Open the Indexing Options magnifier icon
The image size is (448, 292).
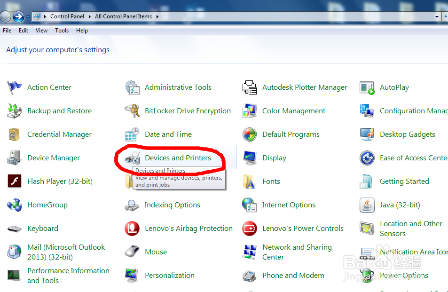(x=132, y=205)
